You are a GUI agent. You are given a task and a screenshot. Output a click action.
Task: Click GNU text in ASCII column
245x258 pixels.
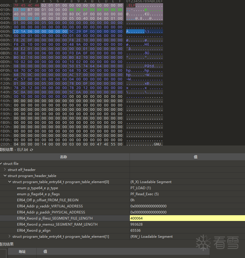tap(157, 144)
